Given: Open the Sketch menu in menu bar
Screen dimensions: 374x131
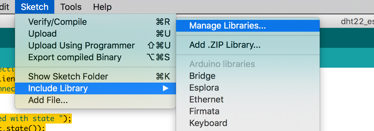Looking at the screenshot, I should pyautogui.click(x=34, y=7).
